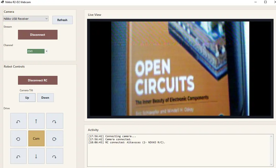Click the 'Stream' label
This screenshot has height=168, width=276.
pos(8,27)
